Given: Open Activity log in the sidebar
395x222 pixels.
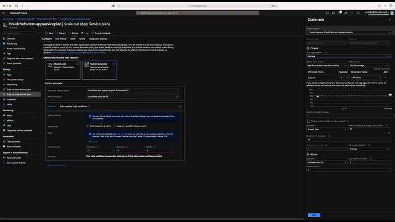Looking at the screenshot, I should tap(12, 44).
